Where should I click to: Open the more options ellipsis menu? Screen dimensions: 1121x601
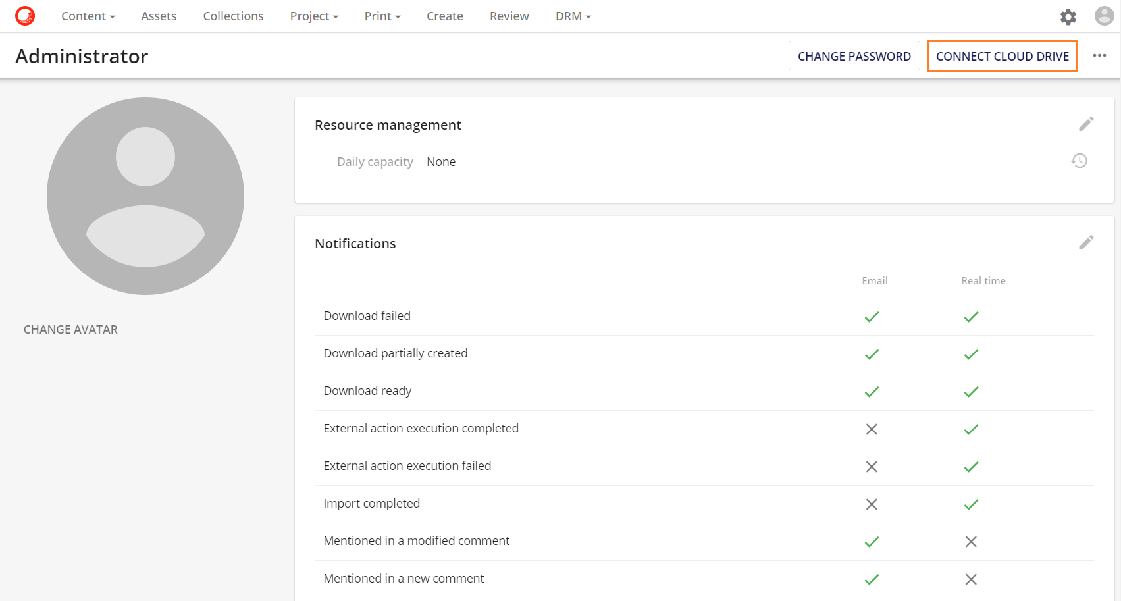tap(1099, 55)
